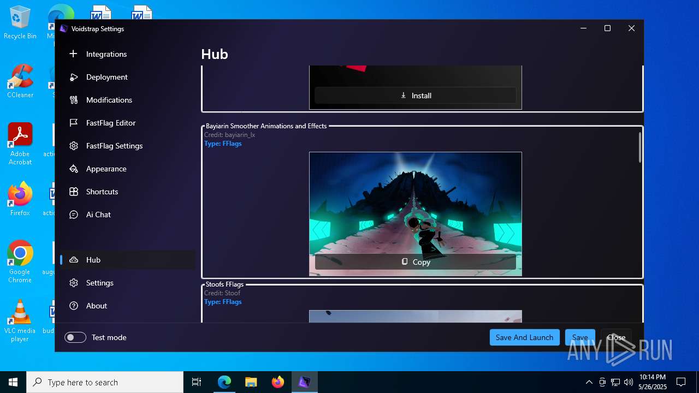Screen dimensions: 699x393
Task: Open VLC media player desktop shortcut
Action: click(x=20, y=321)
